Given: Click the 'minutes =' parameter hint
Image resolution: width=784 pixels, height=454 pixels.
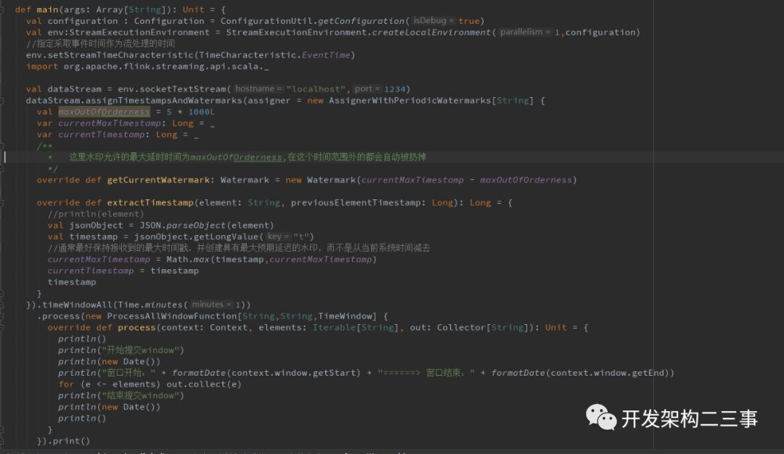Looking at the screenshot, I should pos(211,304).
